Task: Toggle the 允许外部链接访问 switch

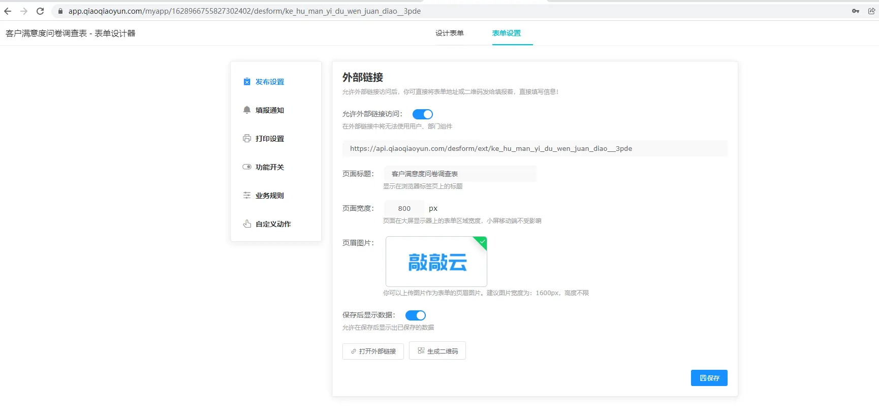Action: tap(422, 114)
